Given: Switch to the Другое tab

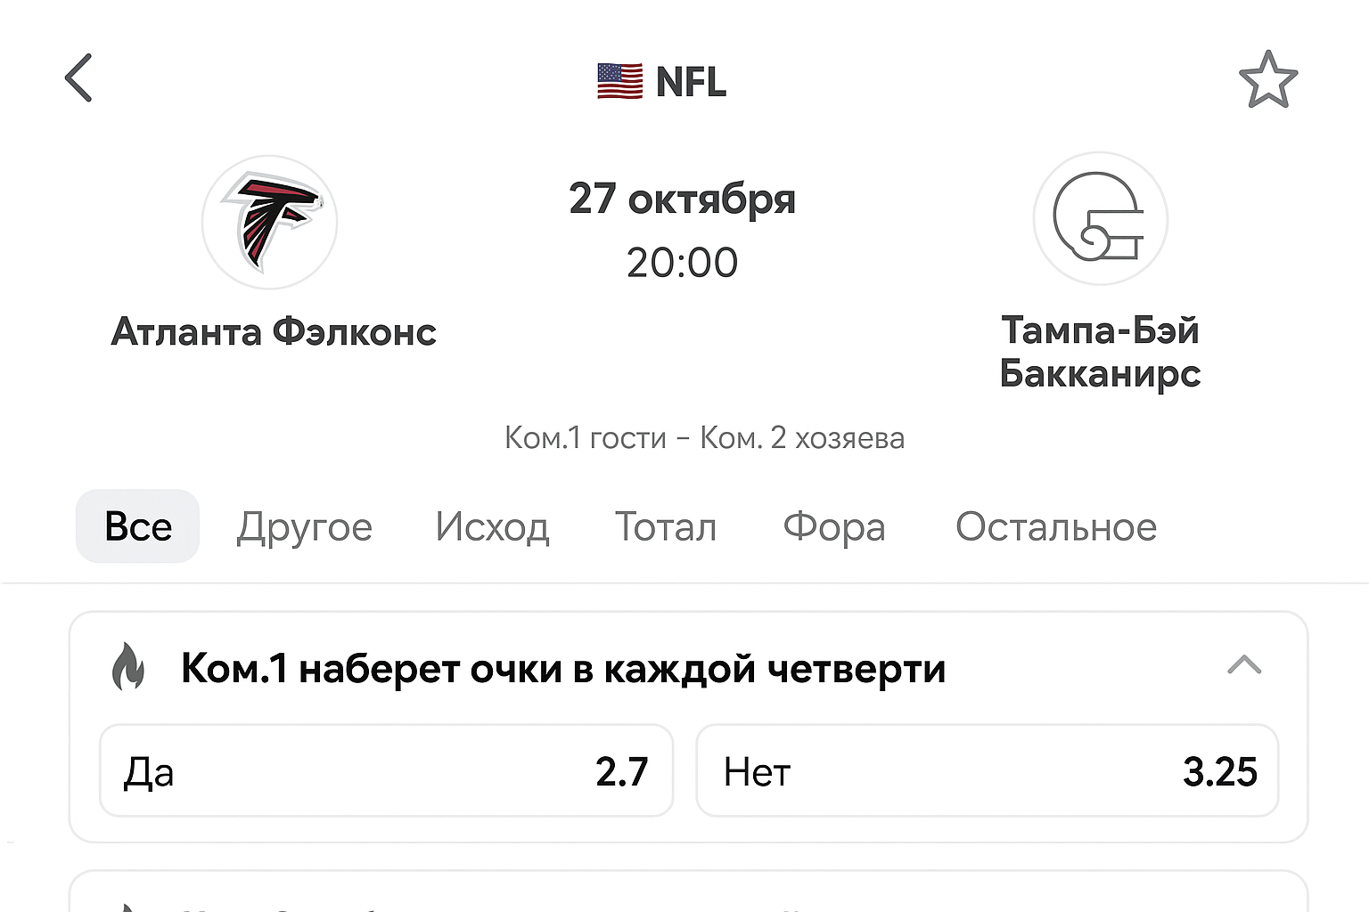Looking at the screenshot, I should pos(304,526).
